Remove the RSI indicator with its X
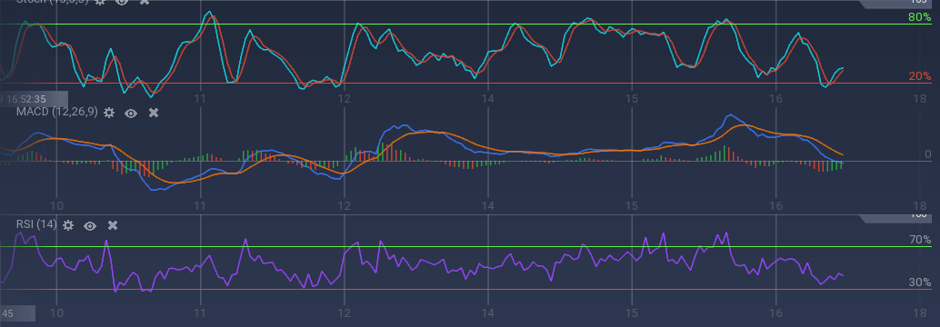The image size is (940, 327). pyautogui.click(x=112, y=225)
